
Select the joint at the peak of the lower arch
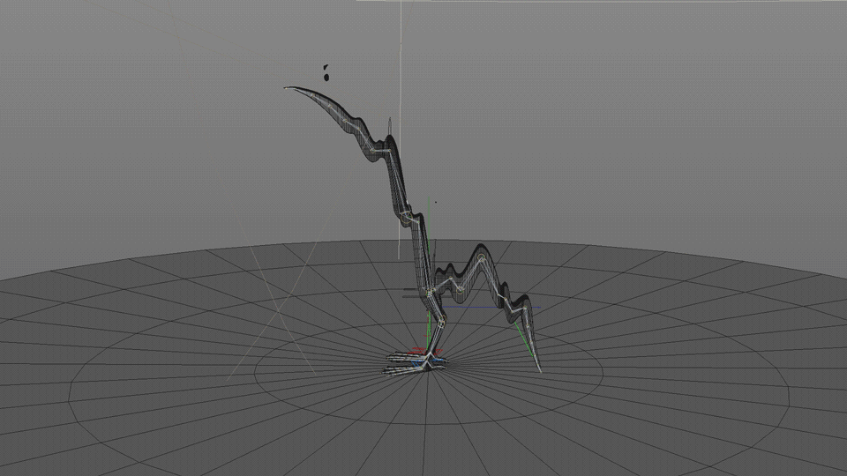coord(481,257)
